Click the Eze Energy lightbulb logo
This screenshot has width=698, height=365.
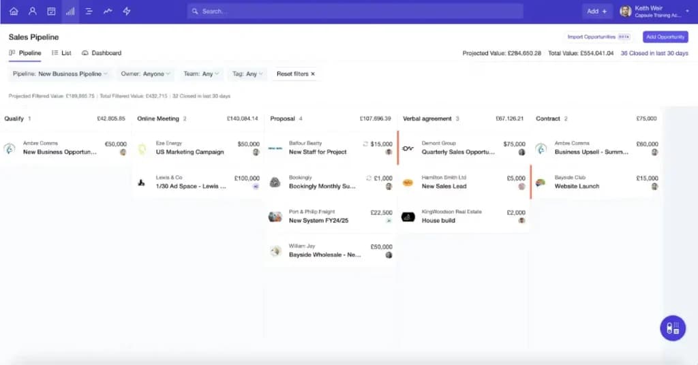click(x=142, y=148)
